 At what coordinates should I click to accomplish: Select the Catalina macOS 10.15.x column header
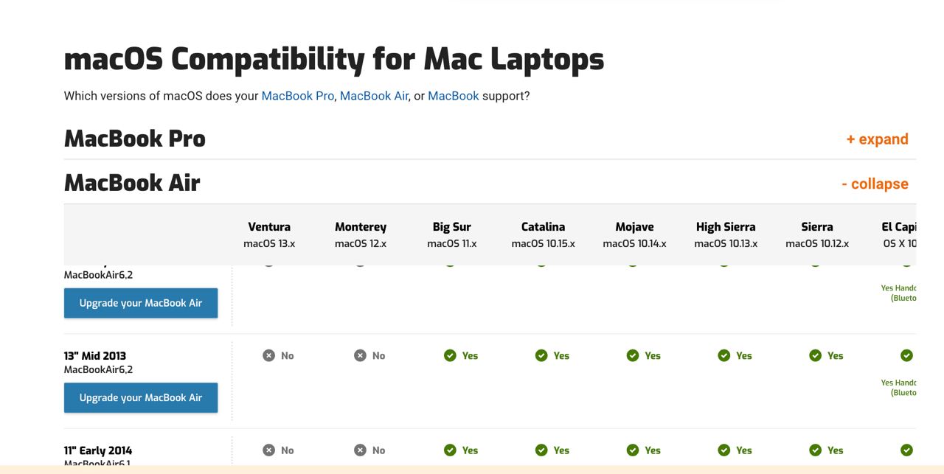pyautogui.click(x=544, y=234)
